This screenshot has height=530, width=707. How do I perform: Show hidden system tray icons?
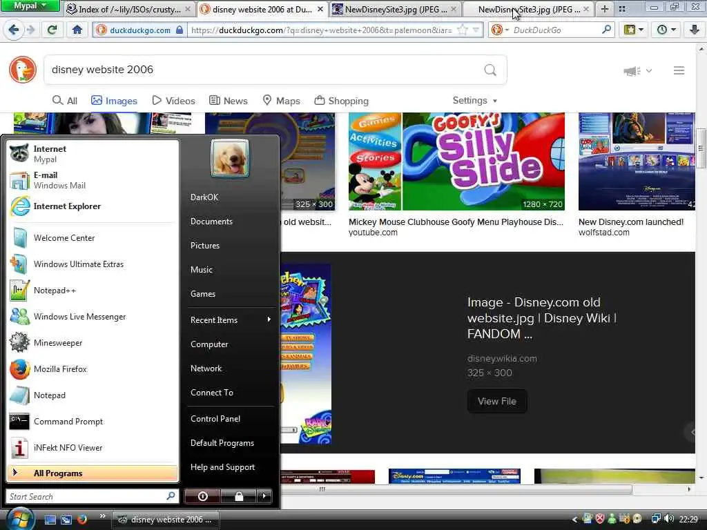pyautogui.click(x=574, y=520)
